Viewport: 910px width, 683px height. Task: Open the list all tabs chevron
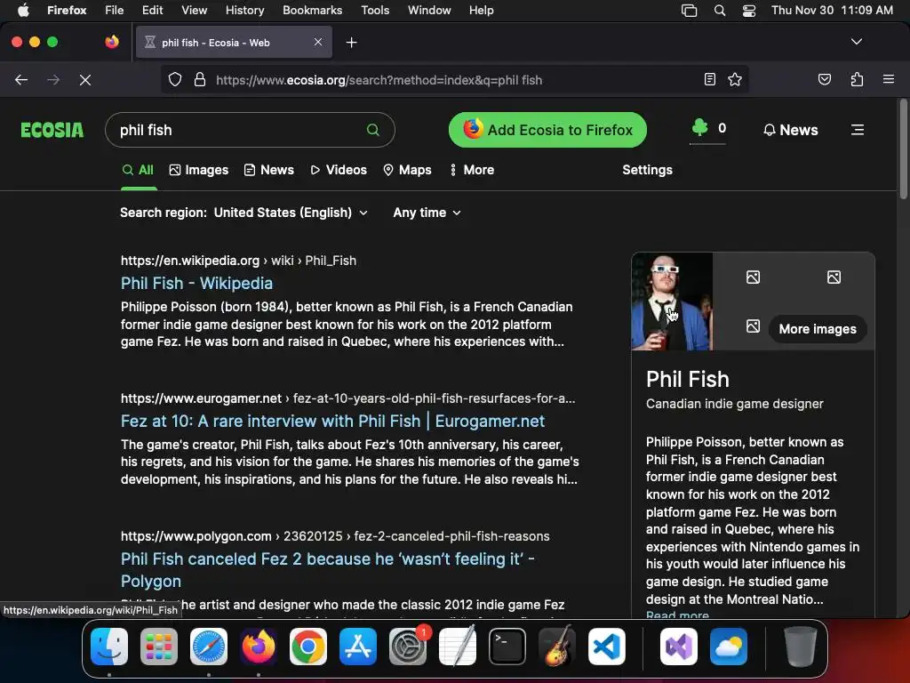click(856, 42)
